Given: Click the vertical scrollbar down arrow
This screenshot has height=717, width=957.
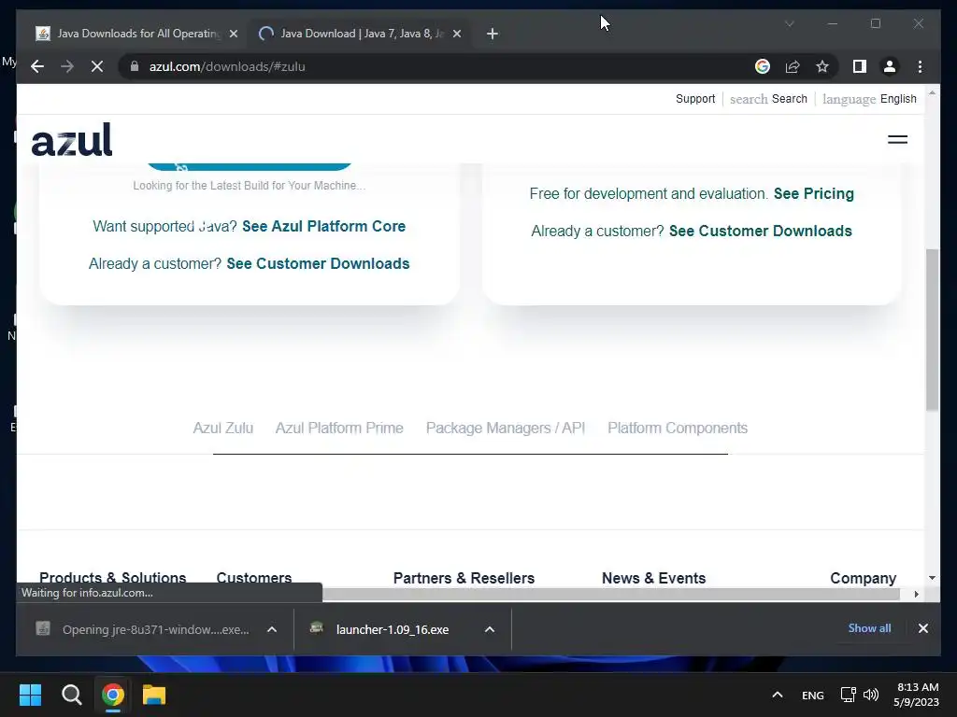Looking at the screenshot, I should [932, 577].
